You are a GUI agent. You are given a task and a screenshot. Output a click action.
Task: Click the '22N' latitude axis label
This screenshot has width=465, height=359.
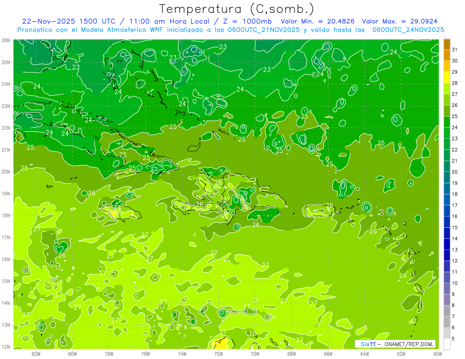(5, 128)
